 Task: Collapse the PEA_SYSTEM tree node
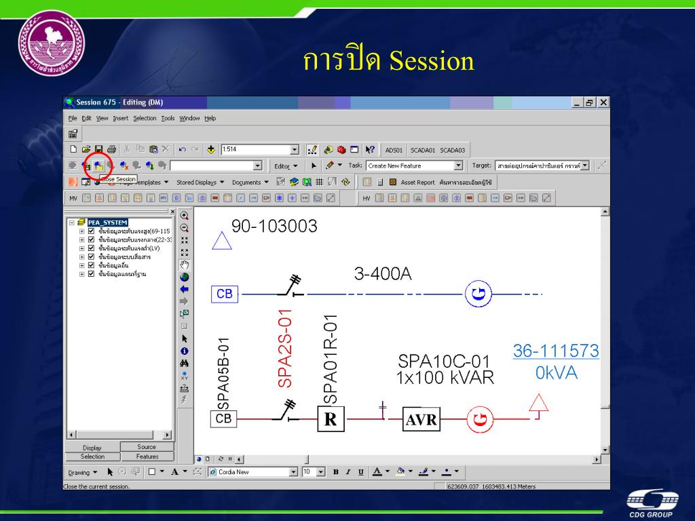click(x=72, y=223)
